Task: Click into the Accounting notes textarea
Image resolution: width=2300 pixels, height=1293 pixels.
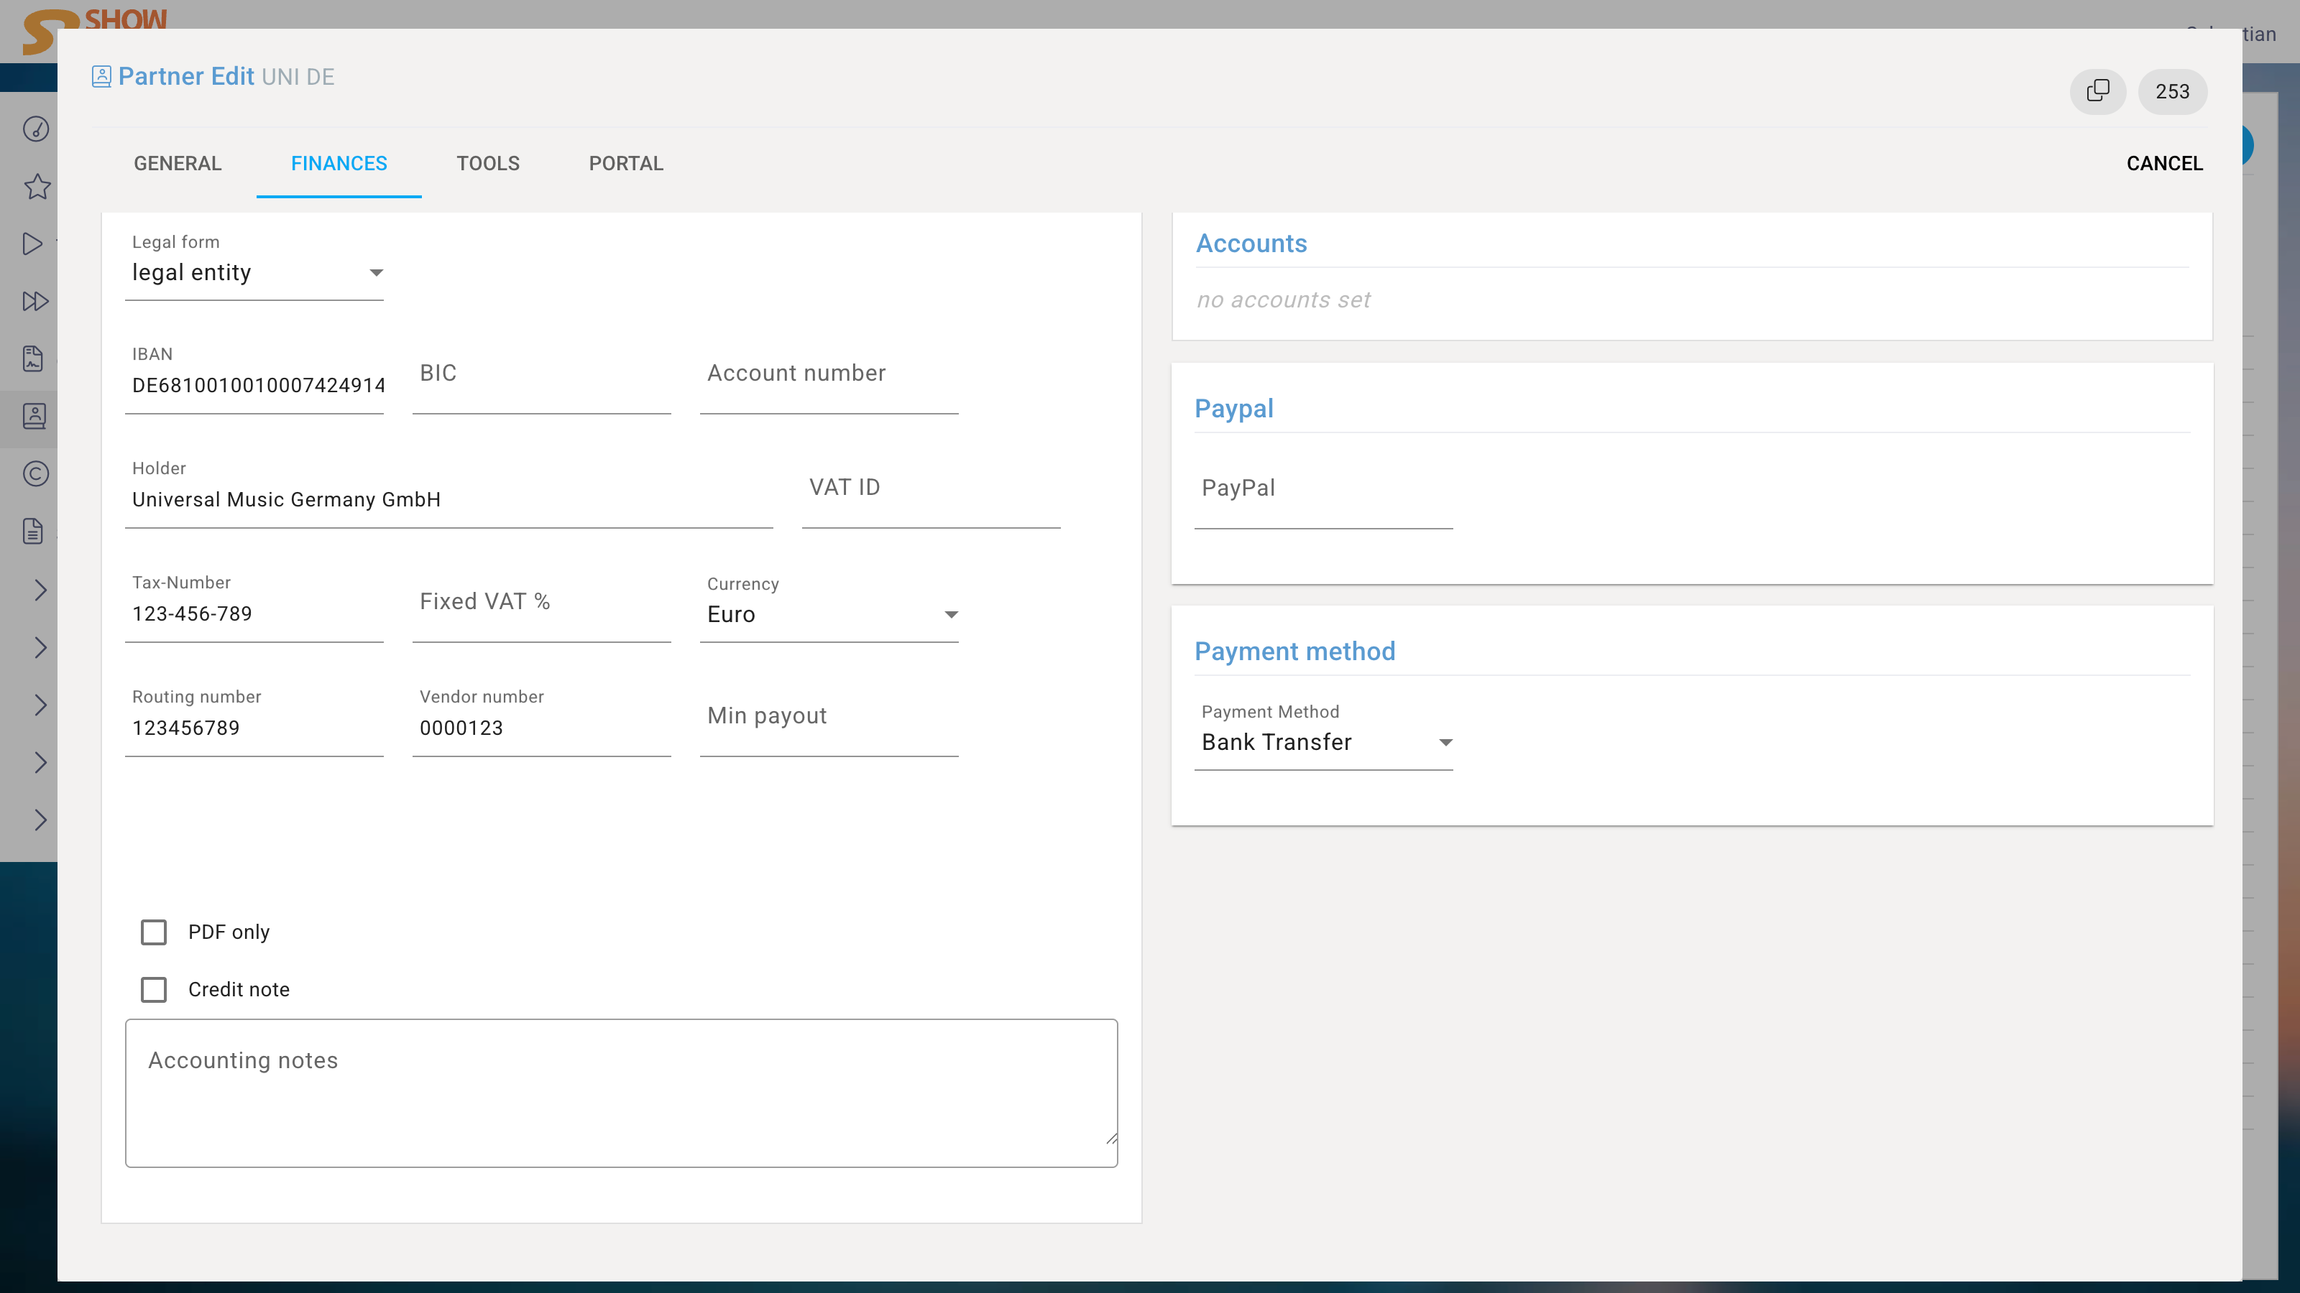Action: point(620,1092)
